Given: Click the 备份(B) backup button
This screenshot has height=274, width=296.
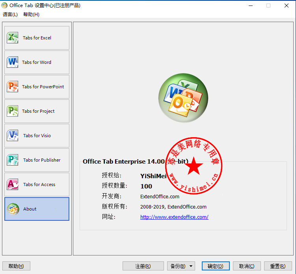Looking at the screenshot, I should [x=178, y=266].
